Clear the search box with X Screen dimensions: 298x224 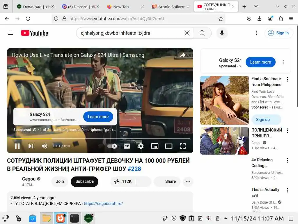[x=187, y=33]
